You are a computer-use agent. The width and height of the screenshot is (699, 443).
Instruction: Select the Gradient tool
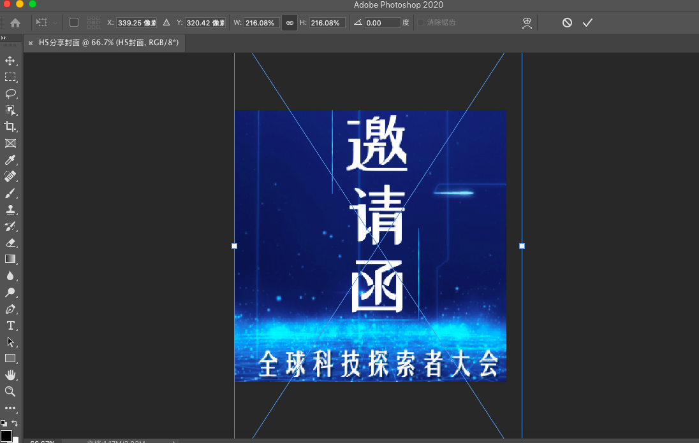10,259
